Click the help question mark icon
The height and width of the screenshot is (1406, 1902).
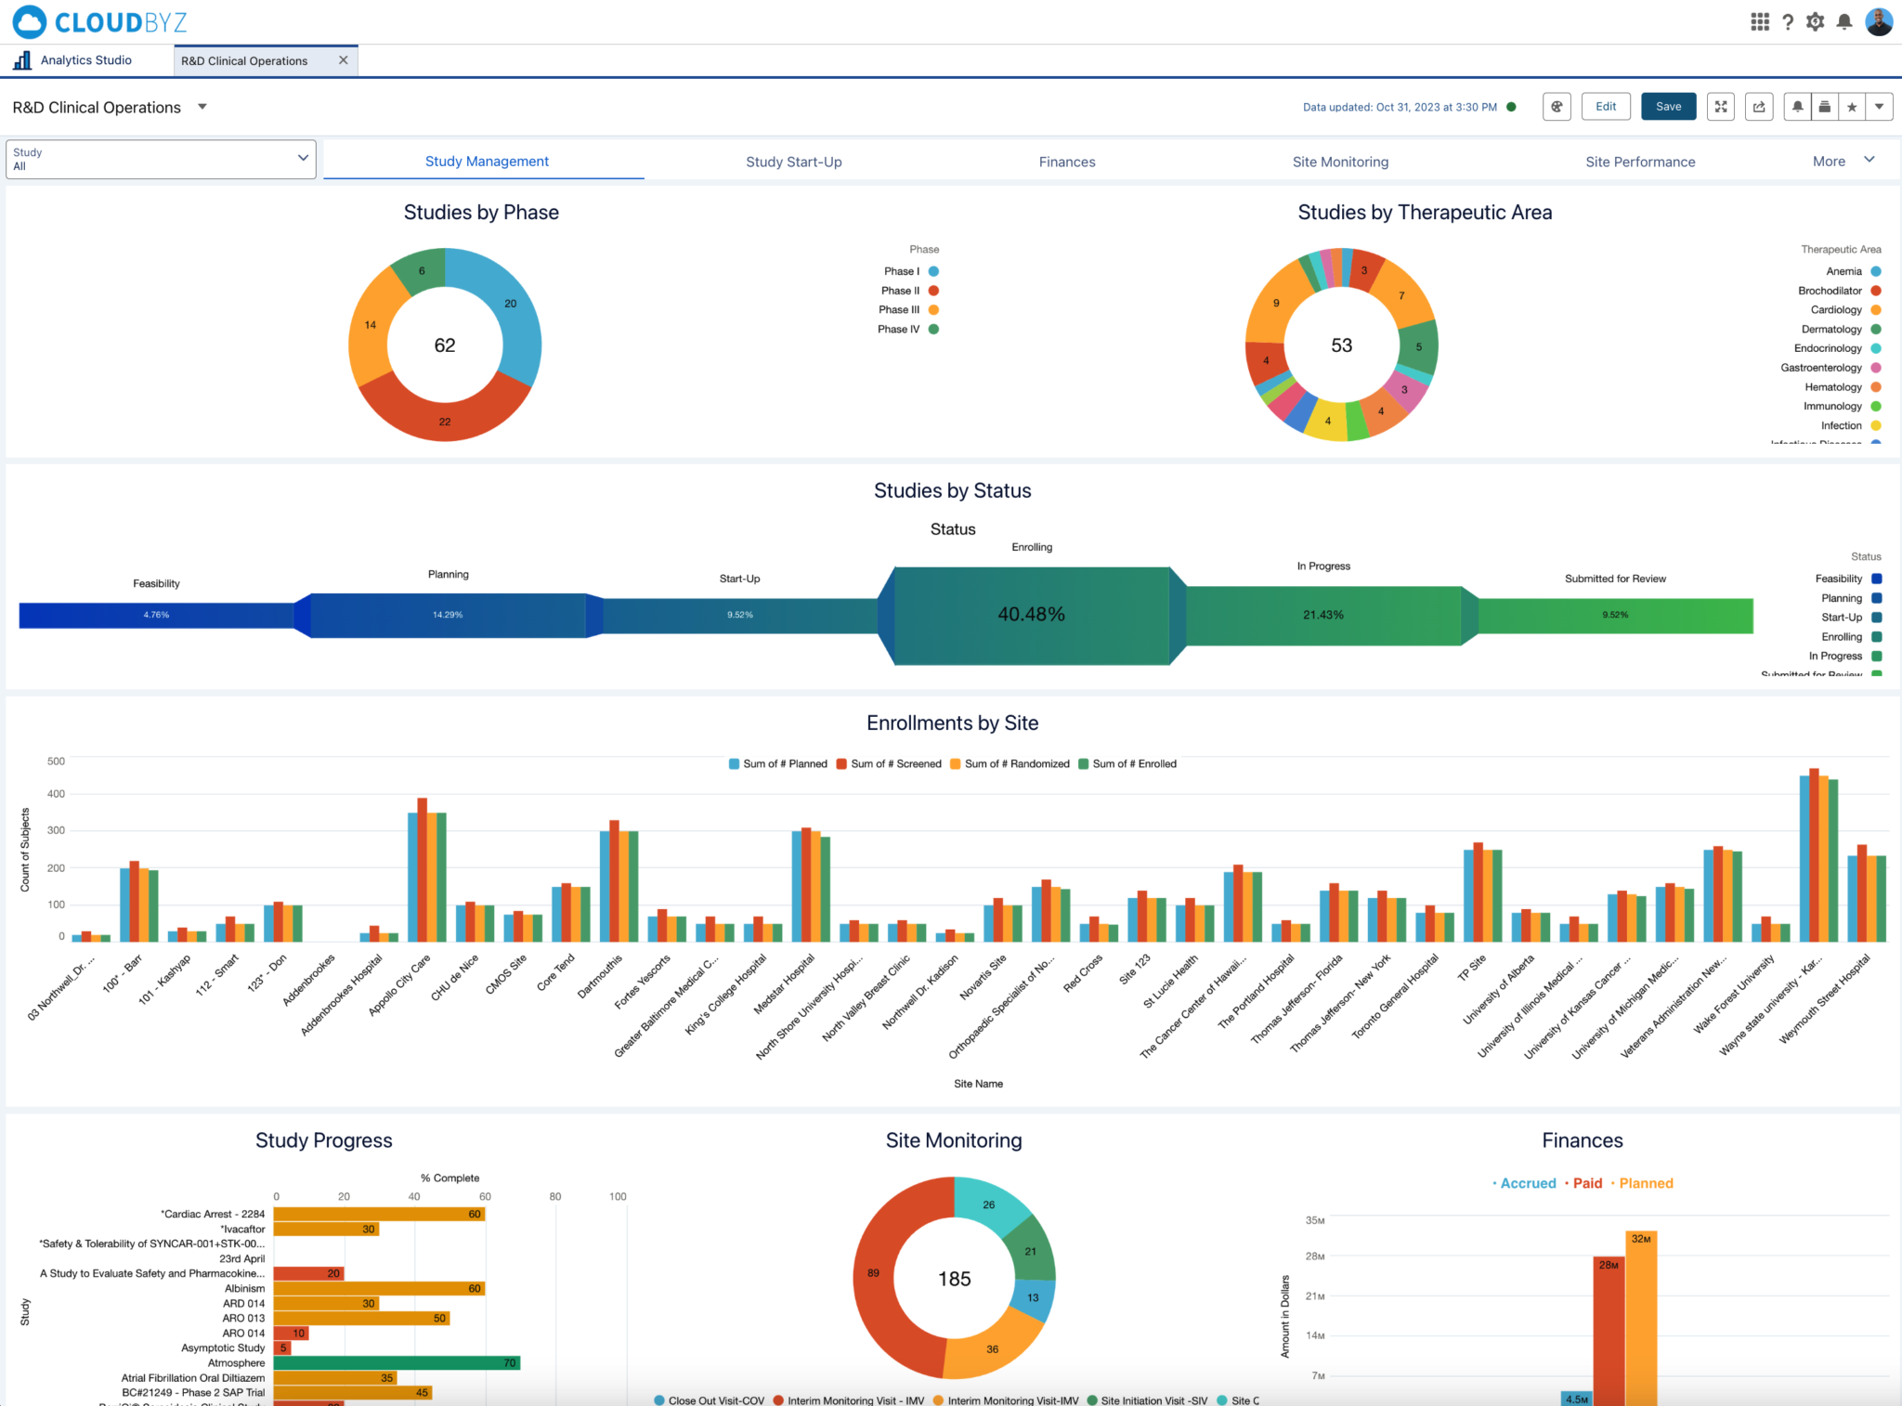[x=1788, y=21]
